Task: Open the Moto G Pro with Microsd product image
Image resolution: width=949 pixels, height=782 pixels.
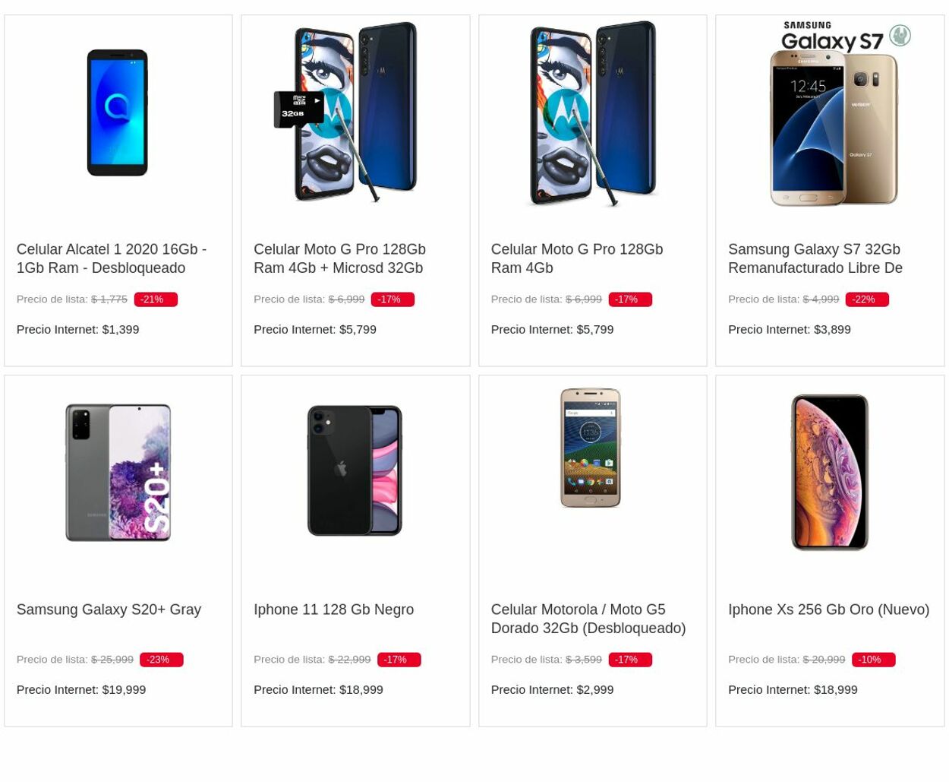Action: pyautogui.click(x=355, y=112)
